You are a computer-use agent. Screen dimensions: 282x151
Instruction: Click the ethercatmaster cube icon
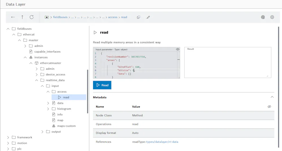[x=37, y=63]
